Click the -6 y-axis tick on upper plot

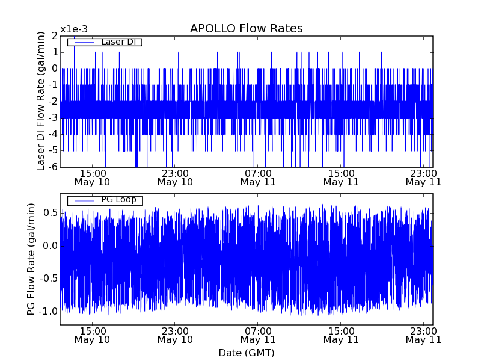coord(54,167)
